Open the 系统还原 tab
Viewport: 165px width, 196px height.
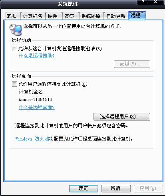point(91,16)
